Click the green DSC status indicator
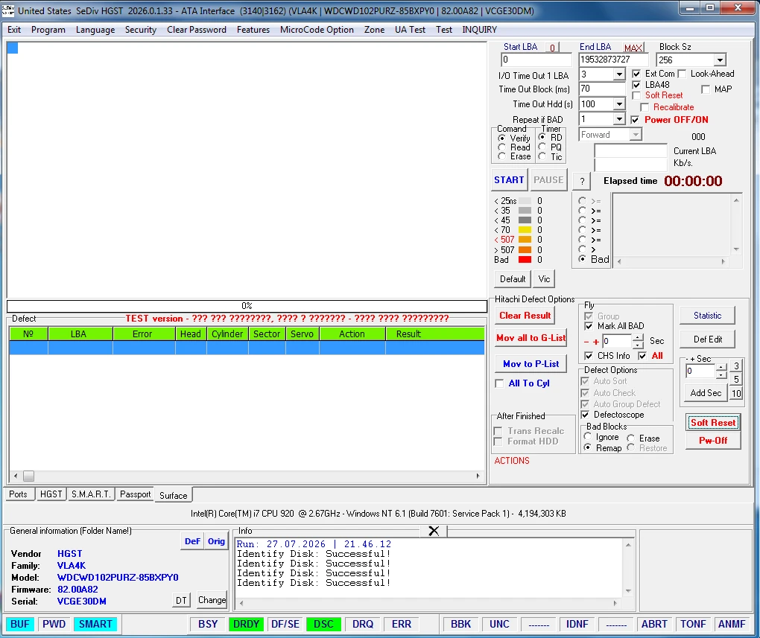Screen dimensions: 760x638 pyautogui.click(x=323, y=624)
